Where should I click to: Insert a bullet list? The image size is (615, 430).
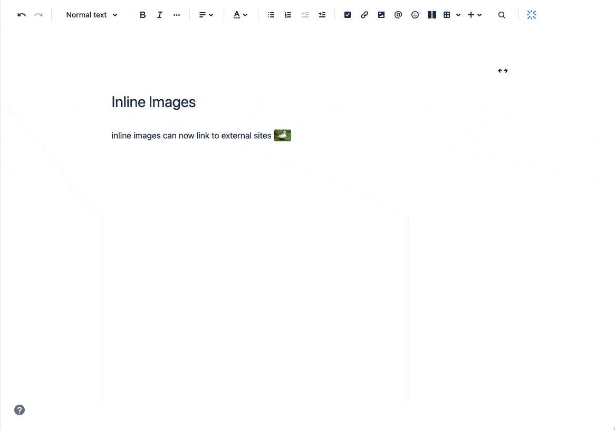[x=271, y=15]
